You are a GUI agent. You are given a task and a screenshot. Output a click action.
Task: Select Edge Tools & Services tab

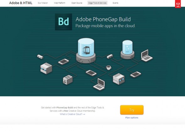[98, 3]
